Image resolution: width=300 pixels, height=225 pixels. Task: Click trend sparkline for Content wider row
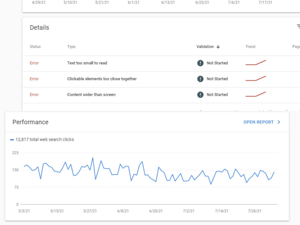[256, 94]
